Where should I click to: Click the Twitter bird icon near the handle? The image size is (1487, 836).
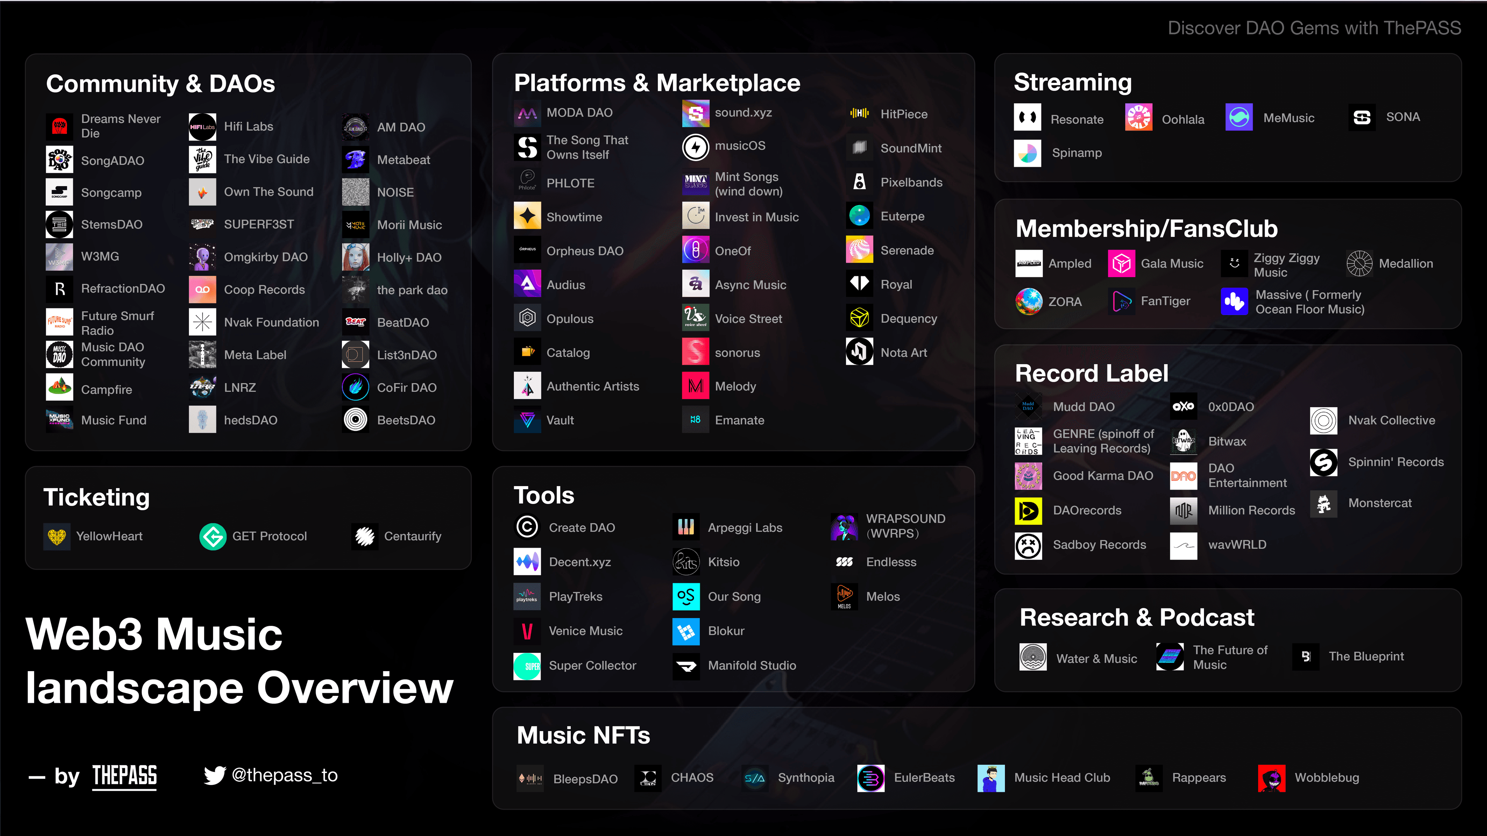214,775
